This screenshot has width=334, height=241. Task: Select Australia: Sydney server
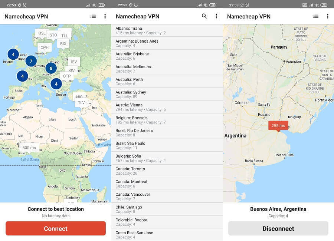click(x=167, y=94)
